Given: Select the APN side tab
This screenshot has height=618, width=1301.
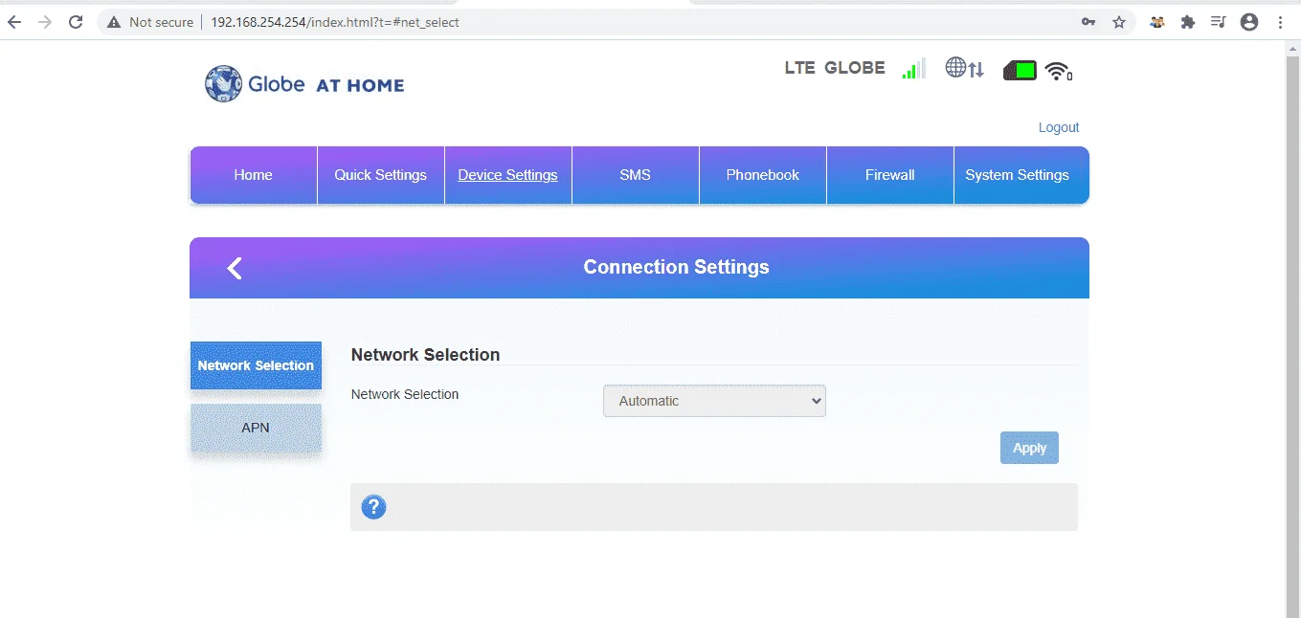Looking at the screenshot, I should pos(256,428).
